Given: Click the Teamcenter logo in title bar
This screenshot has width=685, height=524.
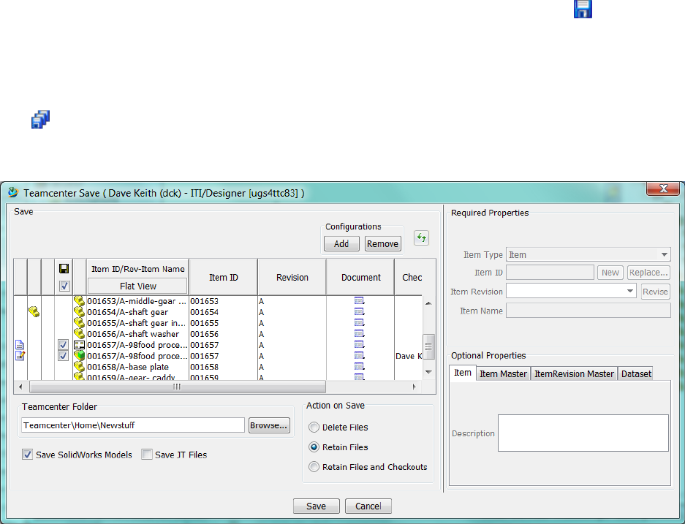Looking at the screenshot, I should (x=14, y=192).
